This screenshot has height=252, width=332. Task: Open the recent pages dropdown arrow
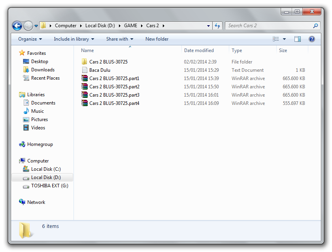tap(36, 26)
